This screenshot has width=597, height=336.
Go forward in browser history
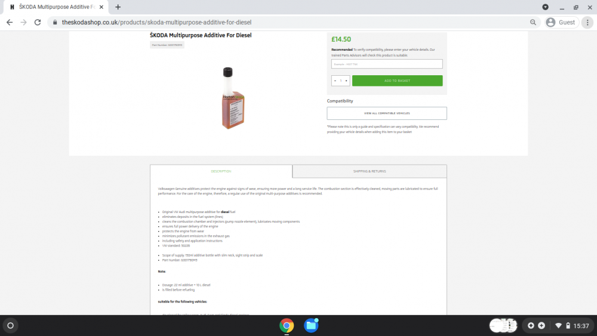(24, 23)
